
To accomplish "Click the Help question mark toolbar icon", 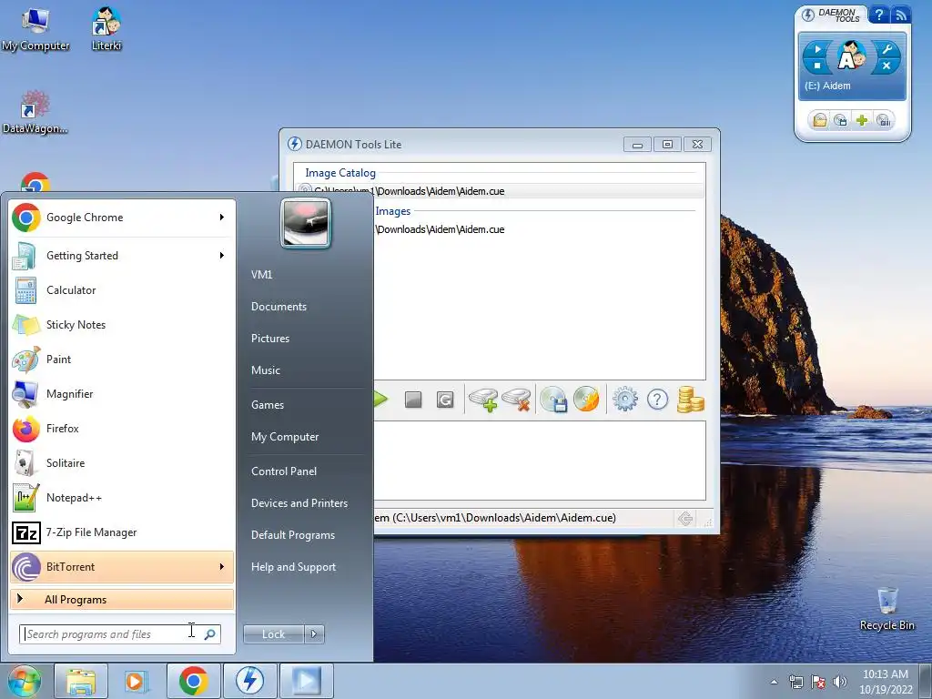I will click(x=657, y=400).
